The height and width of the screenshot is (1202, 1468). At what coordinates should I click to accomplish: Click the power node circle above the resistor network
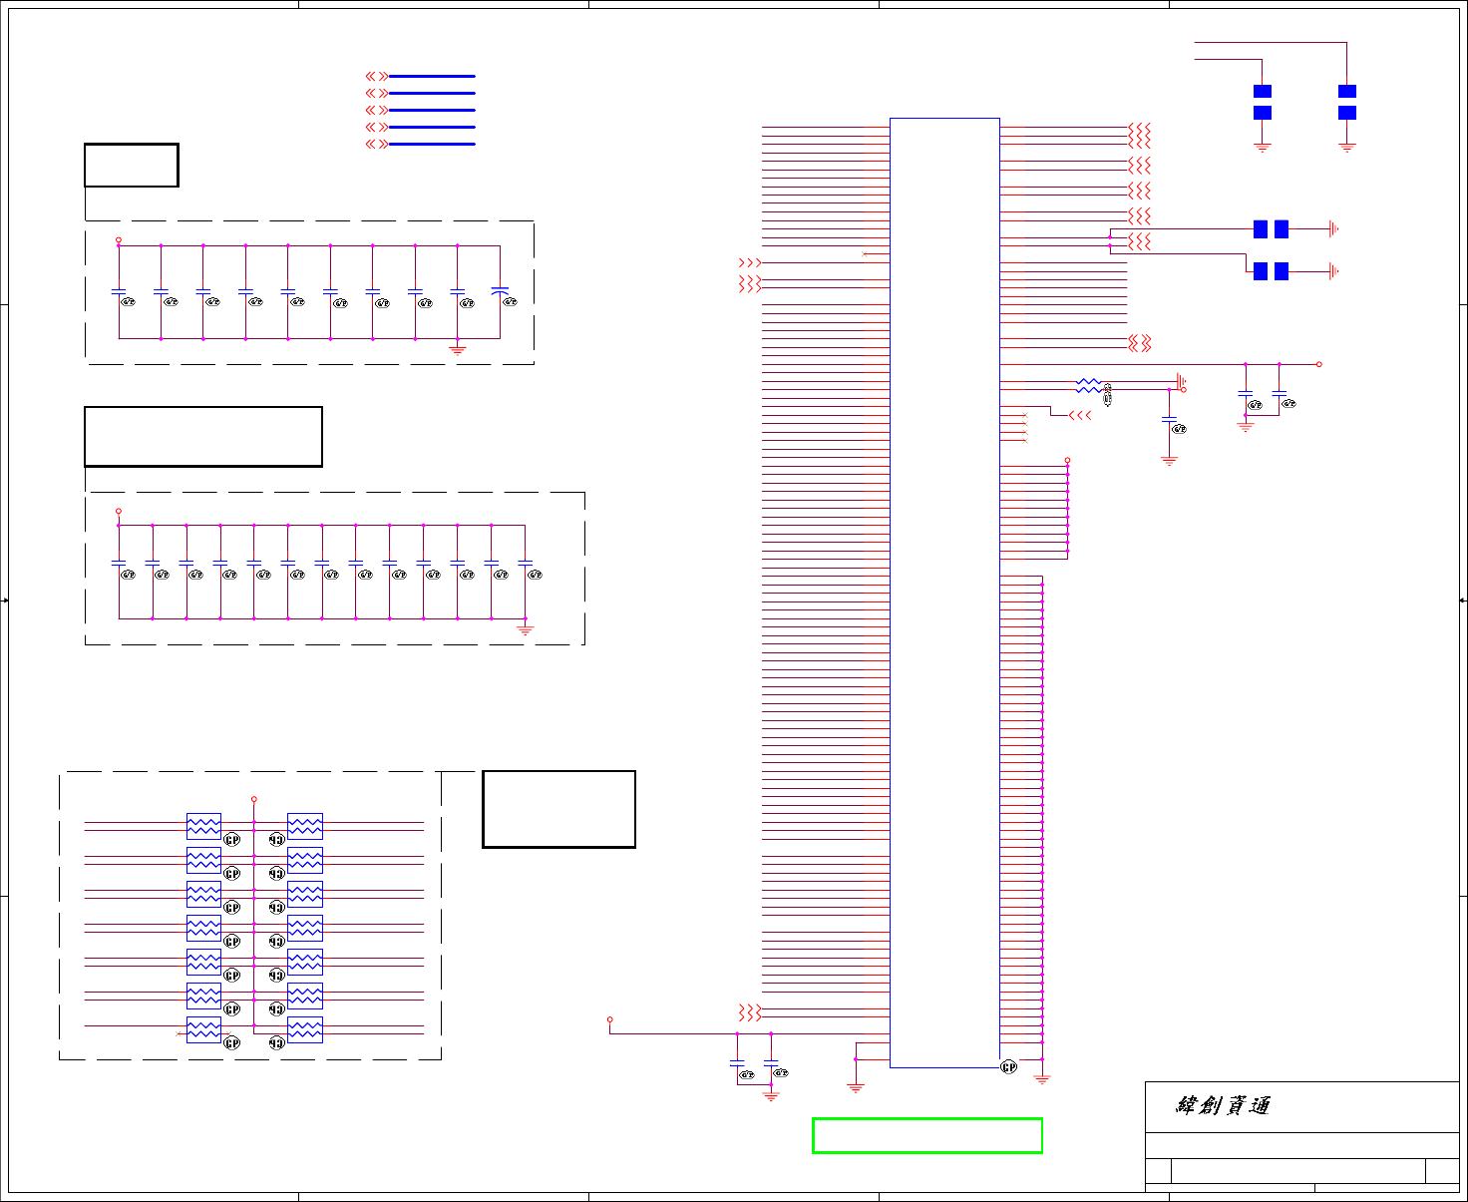pos(254,799)
